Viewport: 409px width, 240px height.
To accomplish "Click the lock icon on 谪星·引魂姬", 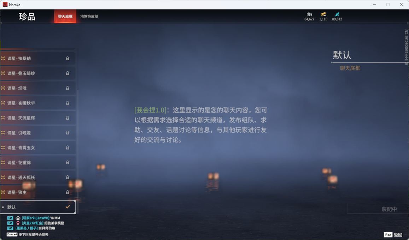I will point(68,133).
